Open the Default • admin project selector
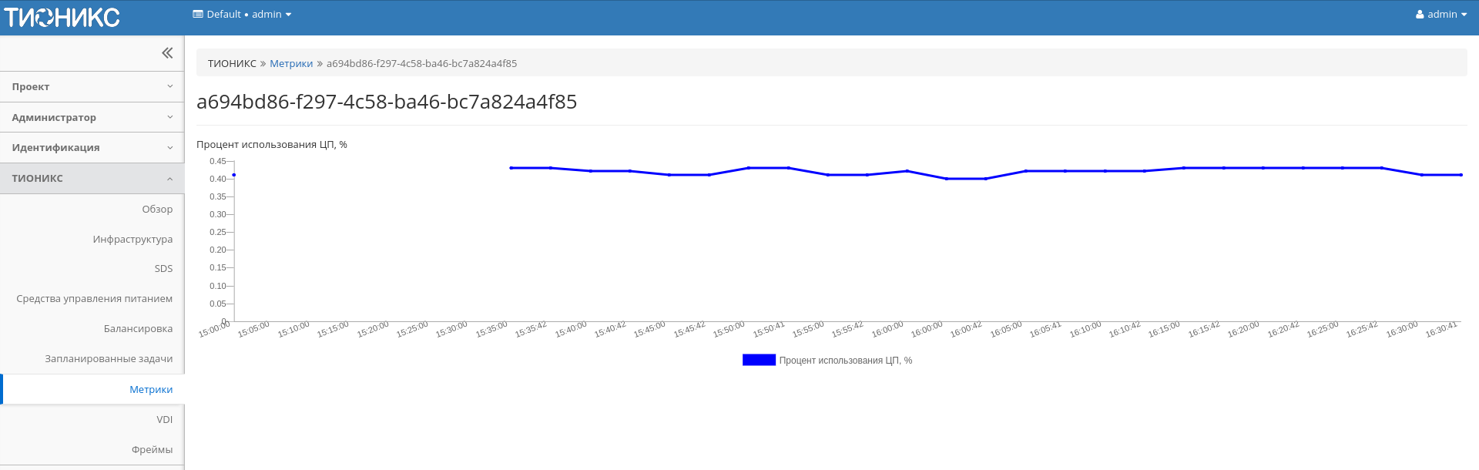Viewport: 1479px width, 470px height. 242,15
